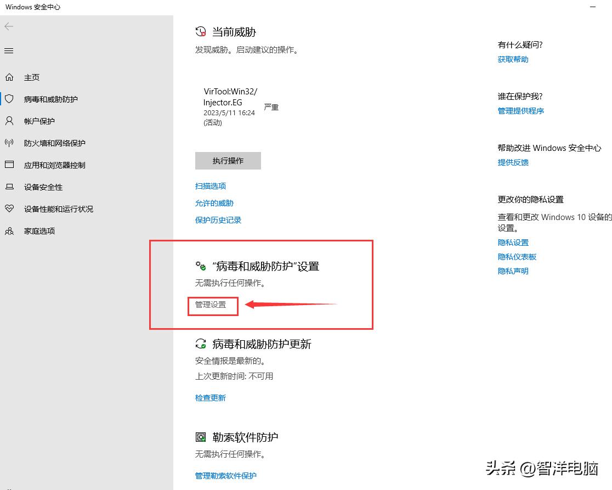The width and height of the screenshot is (612, 490).
Task: Open 扫描选项 link
Action: 210,186
